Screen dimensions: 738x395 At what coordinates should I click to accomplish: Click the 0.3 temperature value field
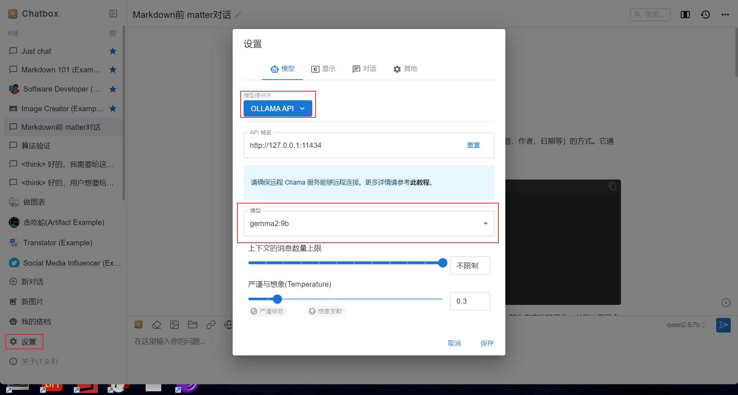point(470,301)
